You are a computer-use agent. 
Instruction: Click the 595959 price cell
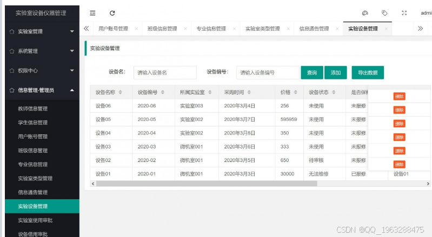pyautogui.click(x=289, y=120)
